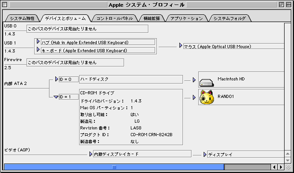The image size is (294, 173).
Task: Click the 製造番号 なし value
Action: coord(134,142)
